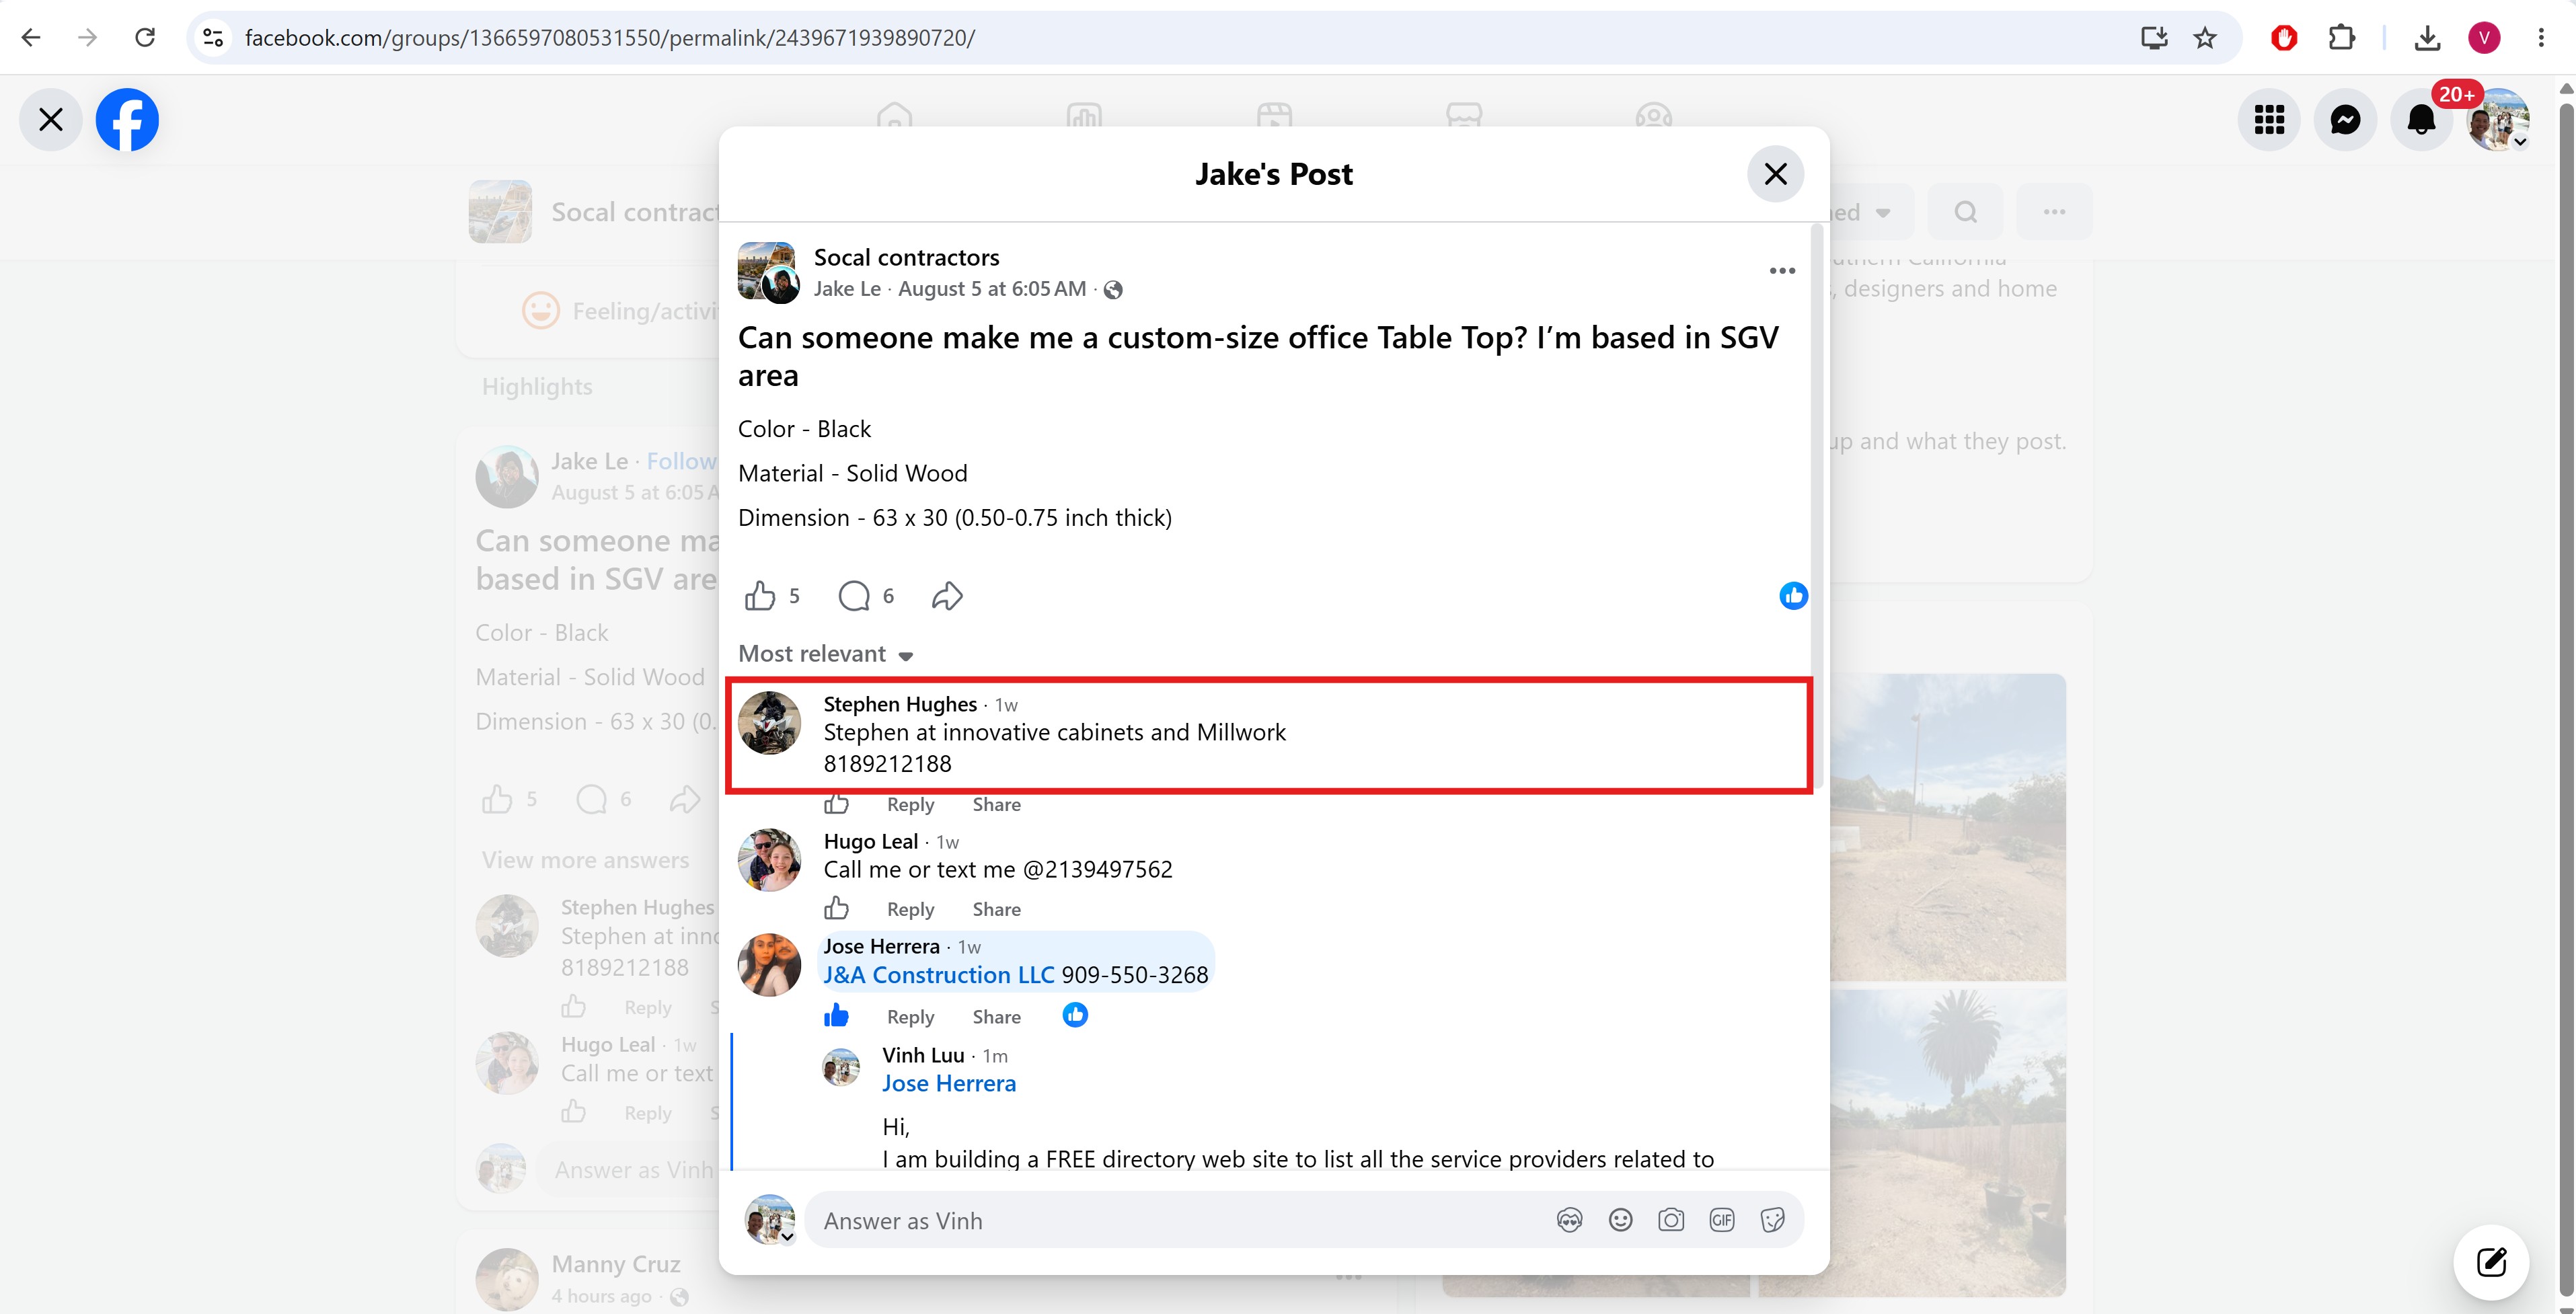Viewport: 2576px width, 1314px height.
Task: Open browser downloads icon
Action: (x=2427, y=38)
